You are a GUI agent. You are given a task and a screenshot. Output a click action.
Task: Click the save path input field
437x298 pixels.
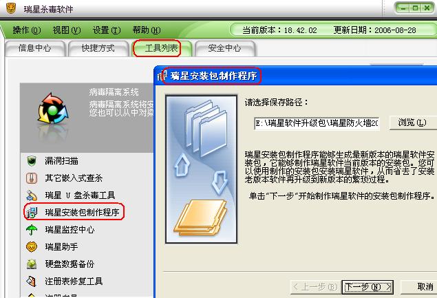pyautogui.click(x=317, y=123)
